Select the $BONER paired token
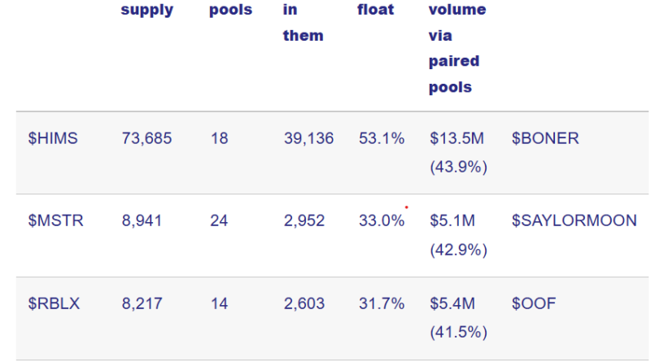This screenshot has width=651, height=362. (x=544, y=138)
